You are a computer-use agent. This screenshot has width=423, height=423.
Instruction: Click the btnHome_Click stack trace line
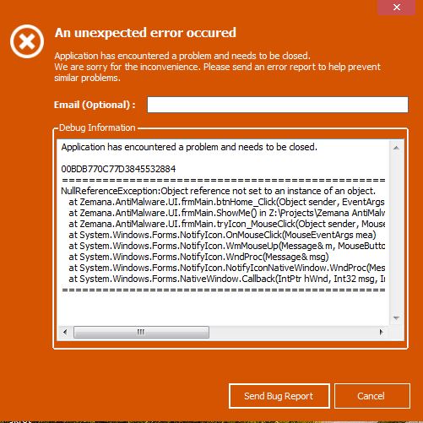pos(226,202)
